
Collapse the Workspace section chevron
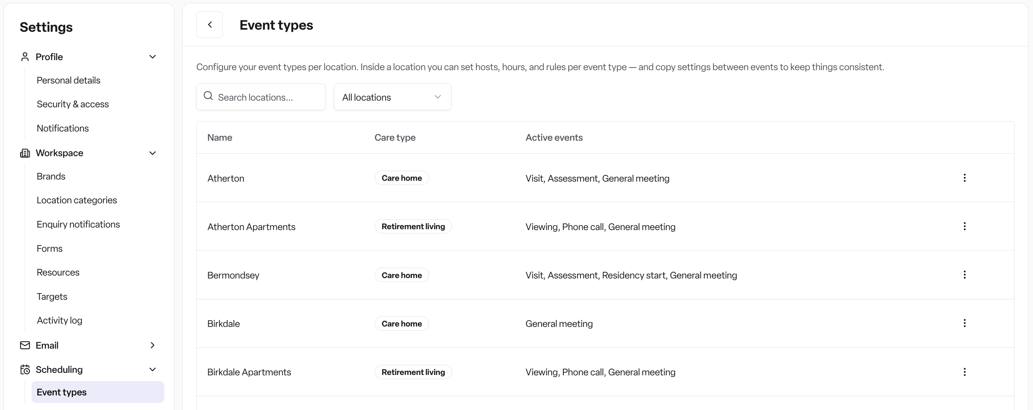point(153,153)
